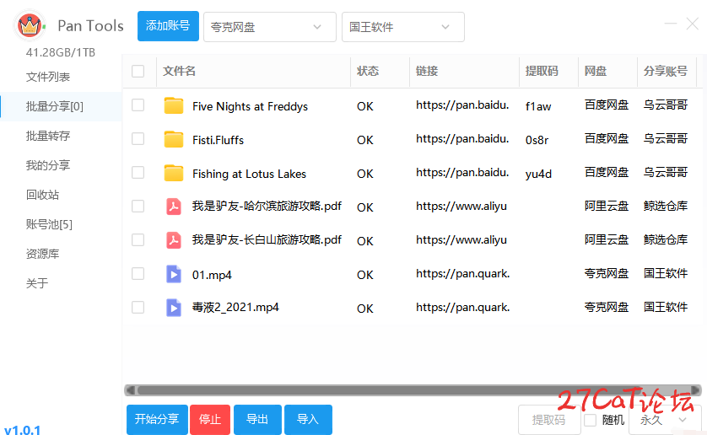Click folder icon of Fisti.Fluffs
This screenshot has width=707, height=435.
point(174,139)
